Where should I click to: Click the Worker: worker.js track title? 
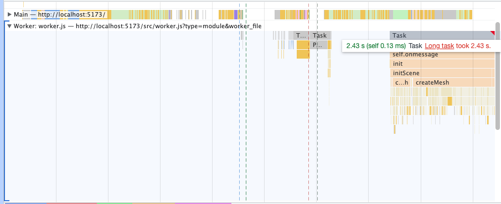[x=137, y=26]
